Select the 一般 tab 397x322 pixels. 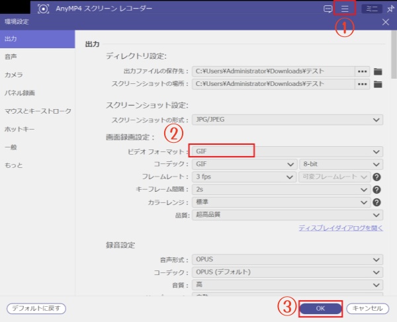click(38, 147)
